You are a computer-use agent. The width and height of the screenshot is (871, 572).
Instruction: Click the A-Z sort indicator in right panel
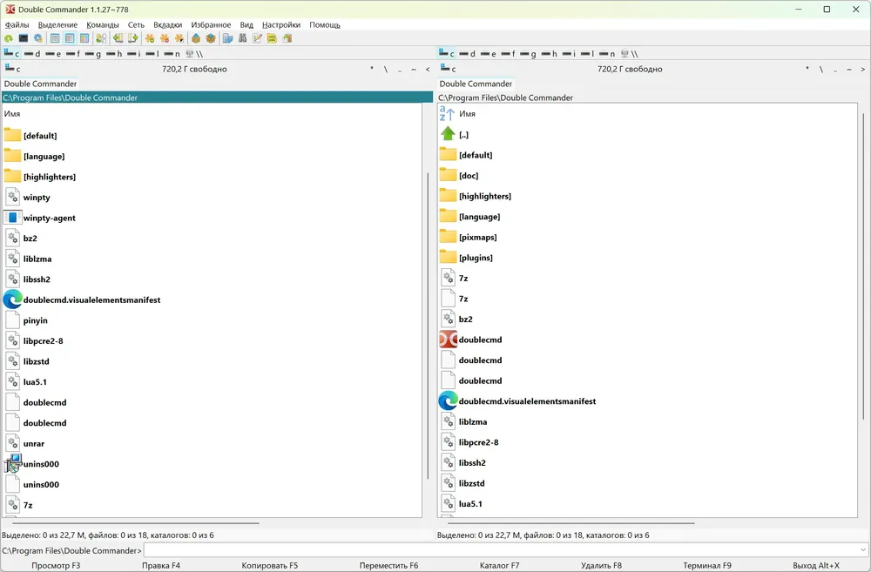[447, 113]
